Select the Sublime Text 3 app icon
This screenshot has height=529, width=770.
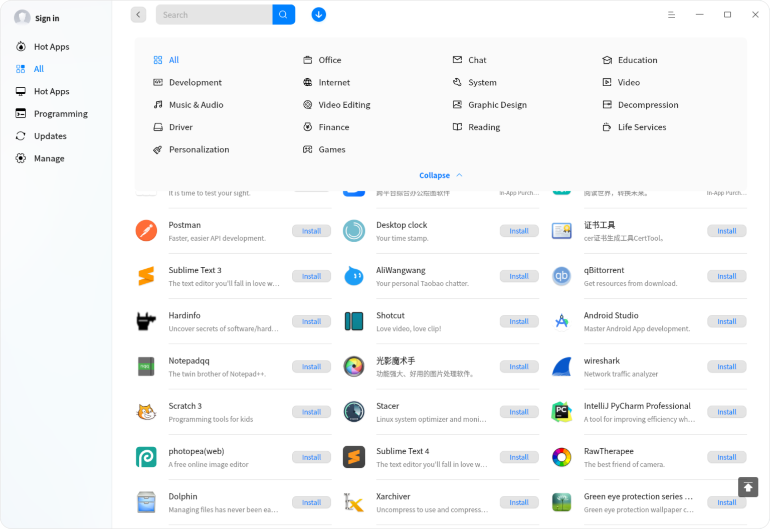click(x=146, y=276)
